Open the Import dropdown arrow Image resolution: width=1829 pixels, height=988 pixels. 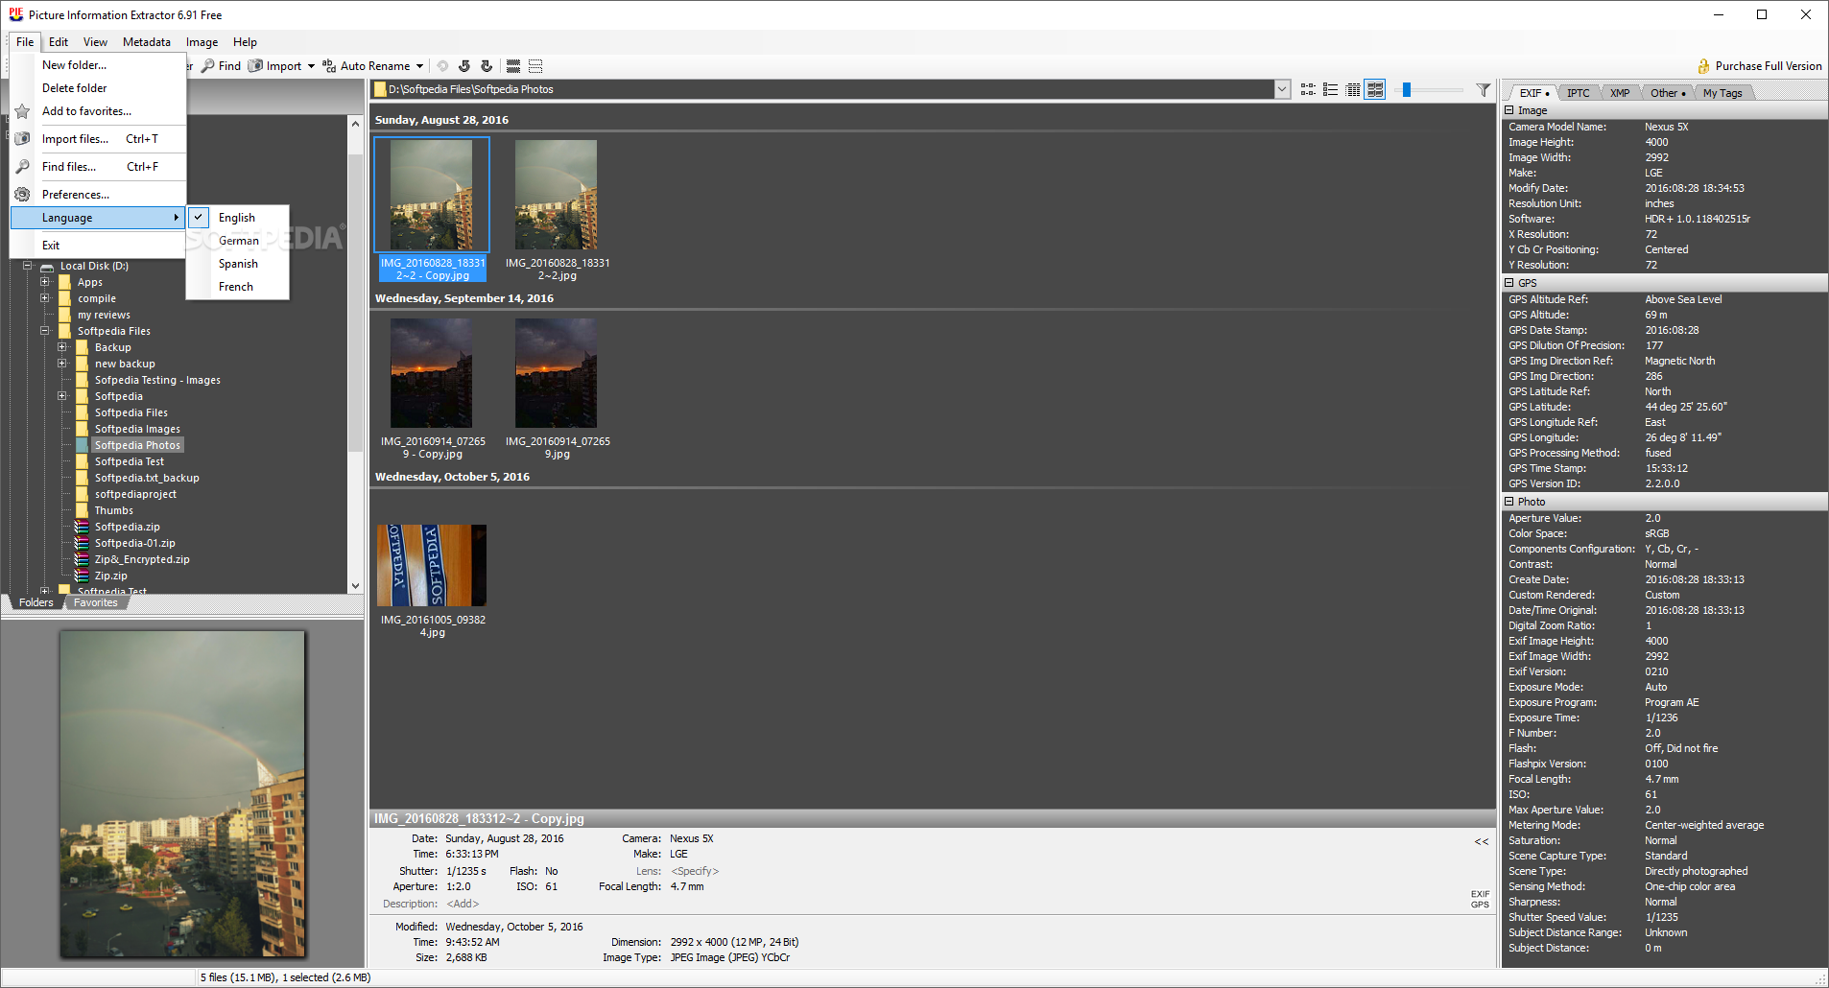point(311,66)
